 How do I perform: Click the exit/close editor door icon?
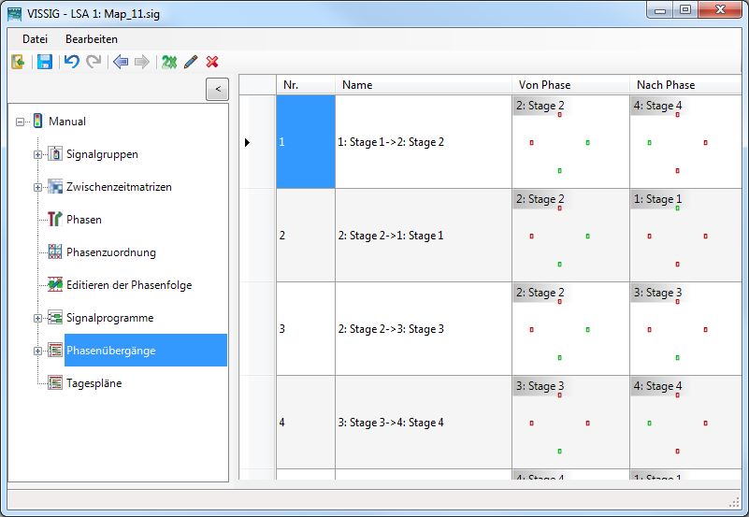pos(17,62)
